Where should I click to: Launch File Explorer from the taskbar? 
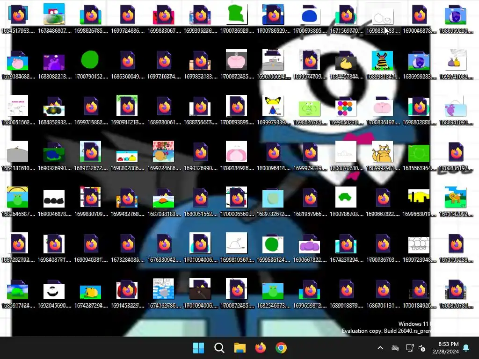point(240,348)
